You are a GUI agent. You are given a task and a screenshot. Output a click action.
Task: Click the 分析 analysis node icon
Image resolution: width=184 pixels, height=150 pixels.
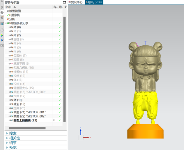click(x=8, y=19)
